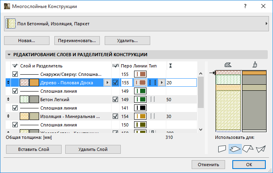273x173 pixels.
Task: Select thickness value 50 of Бетон Легкий
Action: [169, 100]
